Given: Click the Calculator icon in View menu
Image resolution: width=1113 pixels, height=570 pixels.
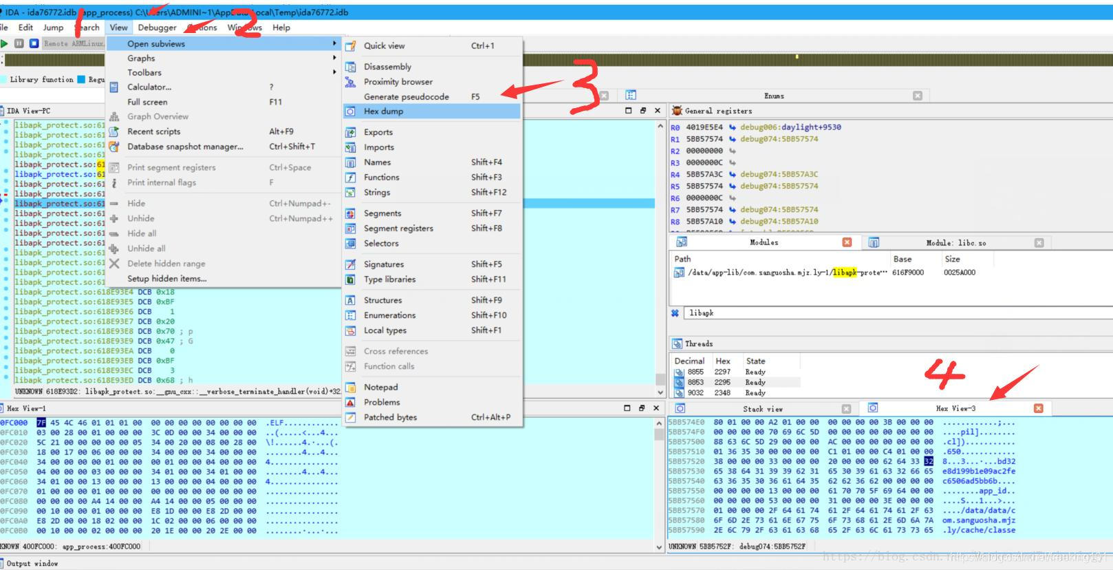Looking at the screenshot, I should (114, 87).
